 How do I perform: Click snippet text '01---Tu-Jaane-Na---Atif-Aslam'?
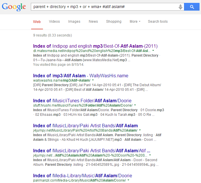[x=57, y=60]
